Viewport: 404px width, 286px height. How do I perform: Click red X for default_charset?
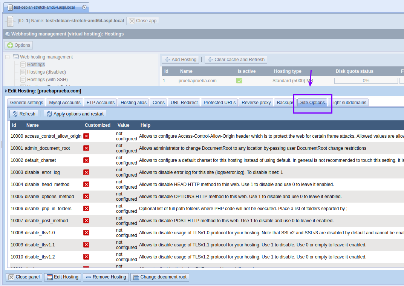pyautogui.click(x=86, y=160)
